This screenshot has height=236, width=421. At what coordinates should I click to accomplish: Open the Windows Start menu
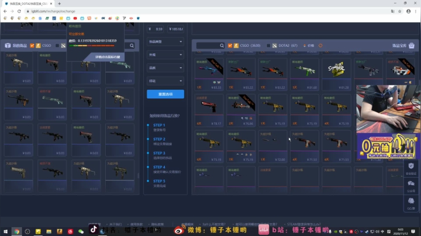click(5, 231)
